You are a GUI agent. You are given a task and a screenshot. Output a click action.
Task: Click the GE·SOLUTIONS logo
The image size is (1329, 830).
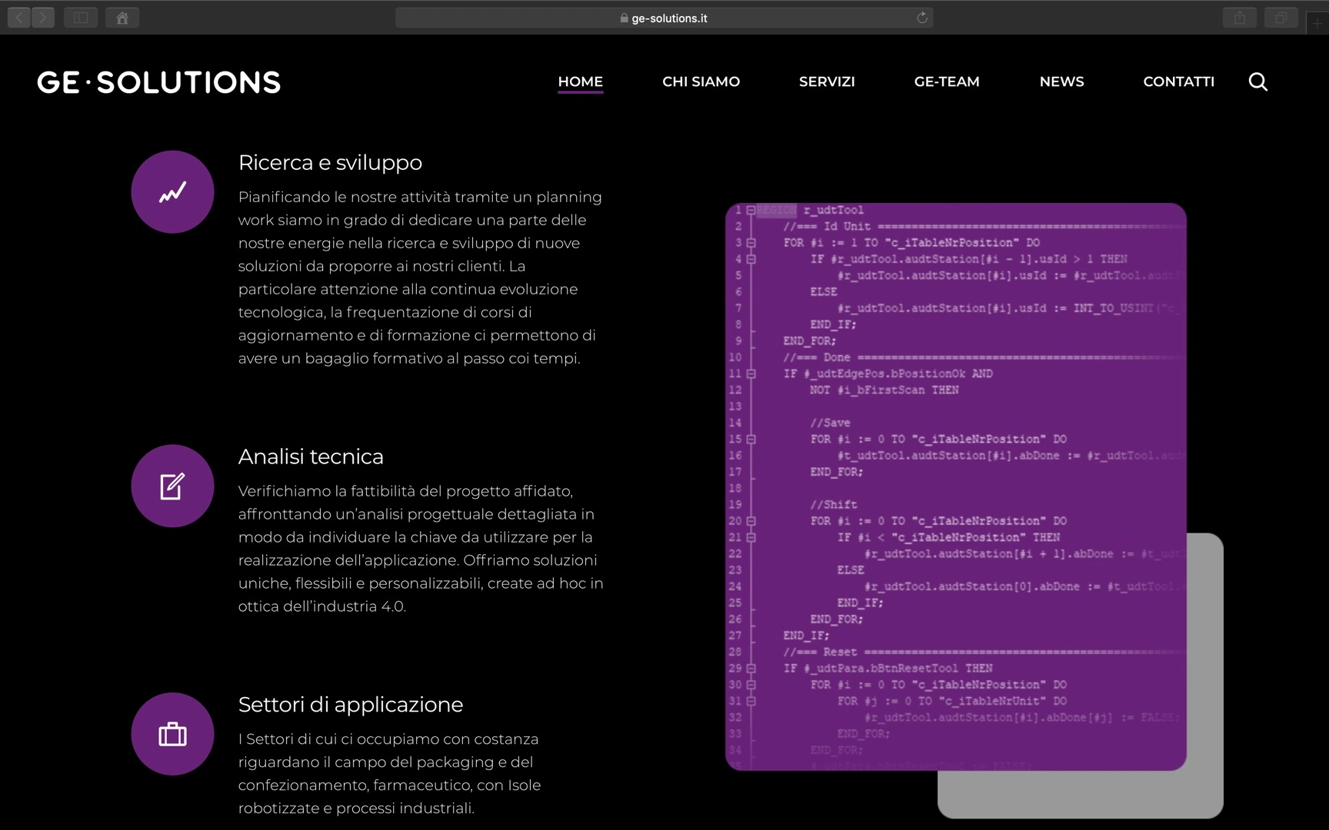pyautogui.click(x=159, y=82)
